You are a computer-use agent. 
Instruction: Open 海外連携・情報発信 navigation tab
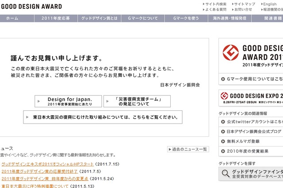[x=229, y=18]
